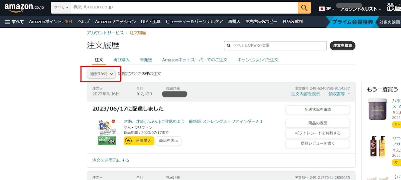Click the 商品レビューを書く button
The width and height of the screenshot is (401, 180).
click(x=317, y=144)
